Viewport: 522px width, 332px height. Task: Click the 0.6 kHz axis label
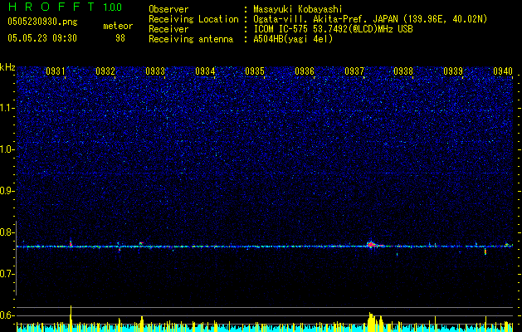[x=7, y=315]
